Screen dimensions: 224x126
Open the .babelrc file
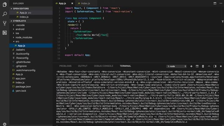(x=20, y=50)
